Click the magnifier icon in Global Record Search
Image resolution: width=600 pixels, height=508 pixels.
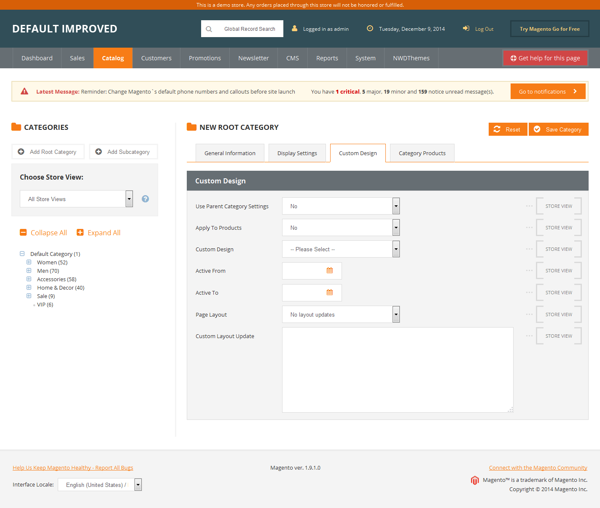(x=209, y=29)
